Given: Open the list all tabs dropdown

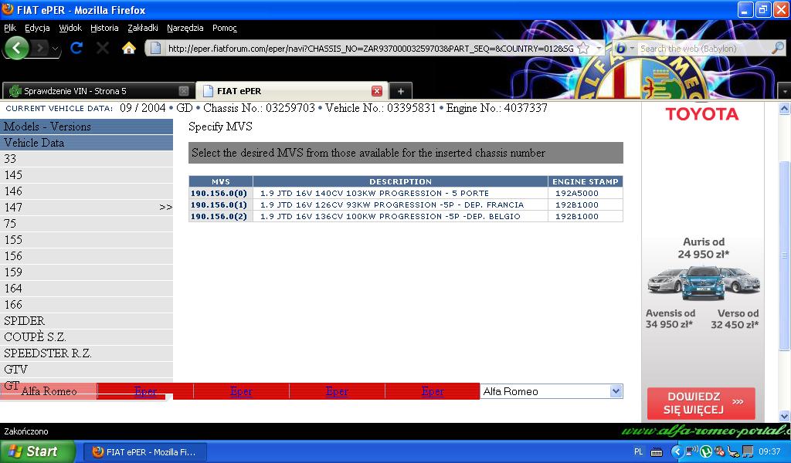Looking at the screenshot, I should click(x=785, y=91).
